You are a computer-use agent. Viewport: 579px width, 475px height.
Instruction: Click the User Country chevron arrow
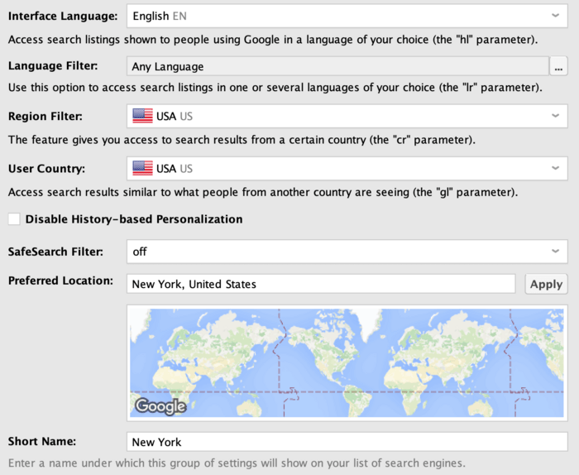(555, 169)
